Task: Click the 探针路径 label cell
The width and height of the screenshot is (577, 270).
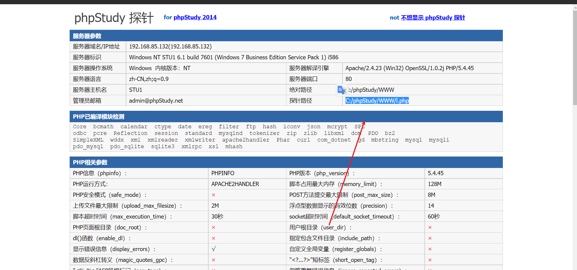Action: (314, 101)
